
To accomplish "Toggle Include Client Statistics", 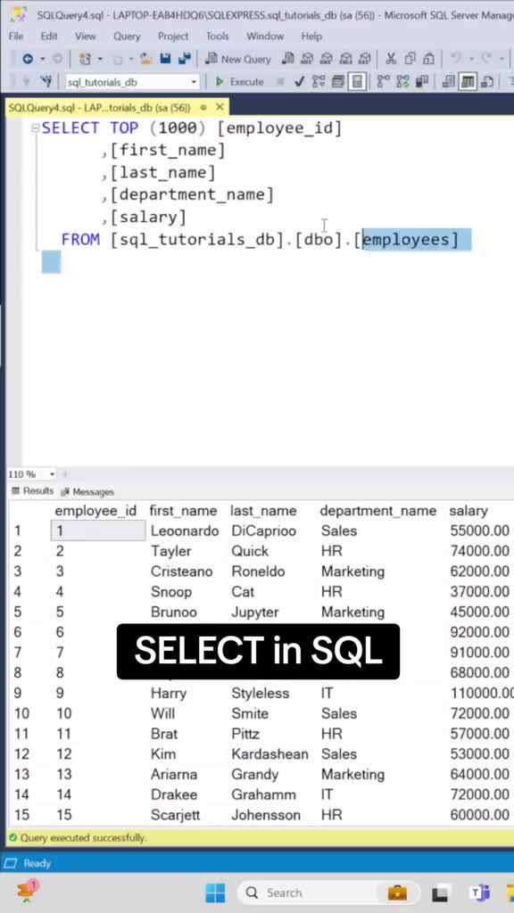I will [422, 81].
